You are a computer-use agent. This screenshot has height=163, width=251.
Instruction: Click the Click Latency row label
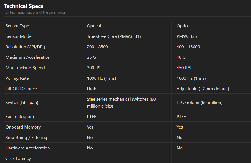18,159
